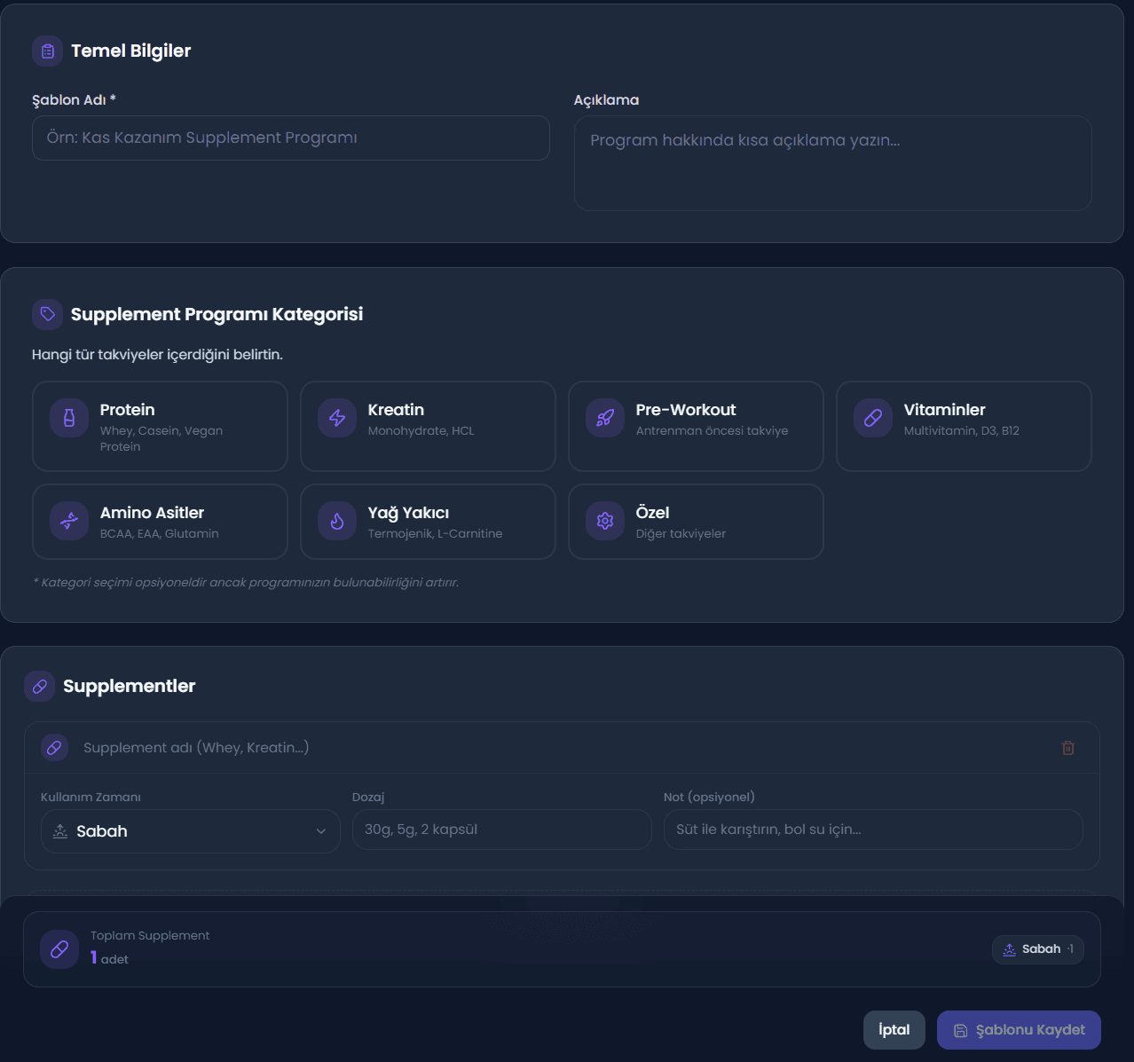Focus the Dozaj input field
This screenshot has height=1062, width=1134.
[x=502, y=830]
